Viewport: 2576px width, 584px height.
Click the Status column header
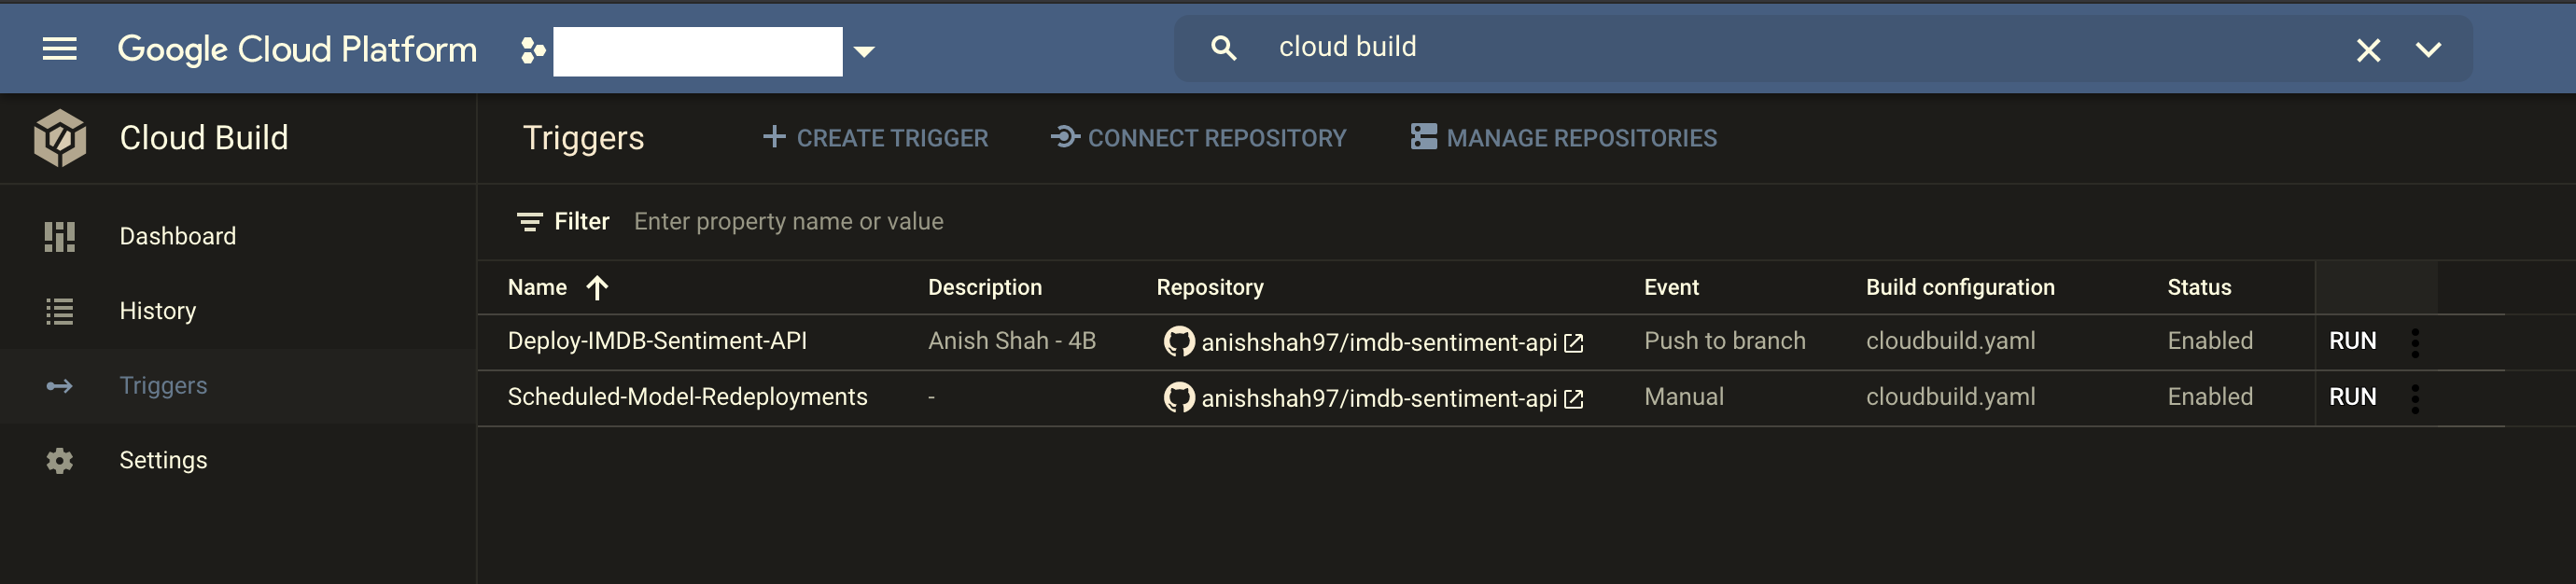point(2199,288)
